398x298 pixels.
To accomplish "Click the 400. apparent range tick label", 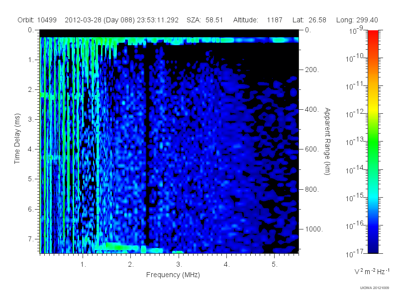I will (x=312, y=109).
